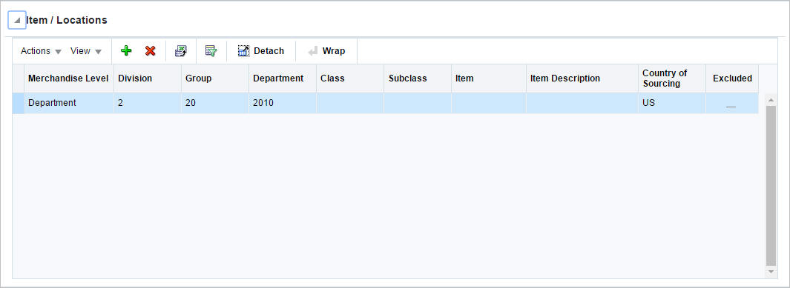Toggle the Excluded checkbox in Department row
The width and height of the screenshot is (790, 288).
(x=731, y=104)
